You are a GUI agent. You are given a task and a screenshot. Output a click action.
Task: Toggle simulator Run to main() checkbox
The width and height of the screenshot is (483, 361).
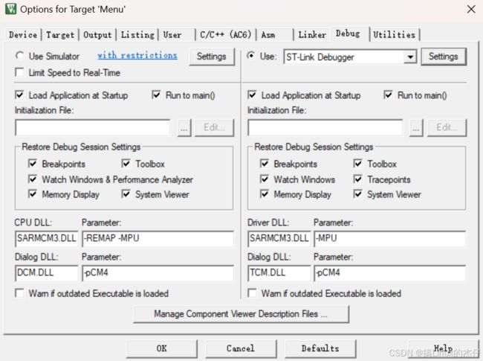tap(156, 95)
